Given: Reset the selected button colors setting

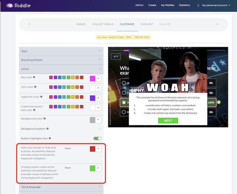Looking at the screenshot, I should coord(68,168).
